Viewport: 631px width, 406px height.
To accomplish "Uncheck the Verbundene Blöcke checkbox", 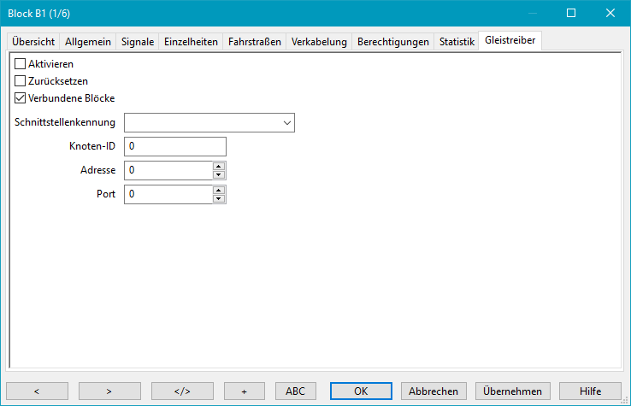I will tap(21, 98).
